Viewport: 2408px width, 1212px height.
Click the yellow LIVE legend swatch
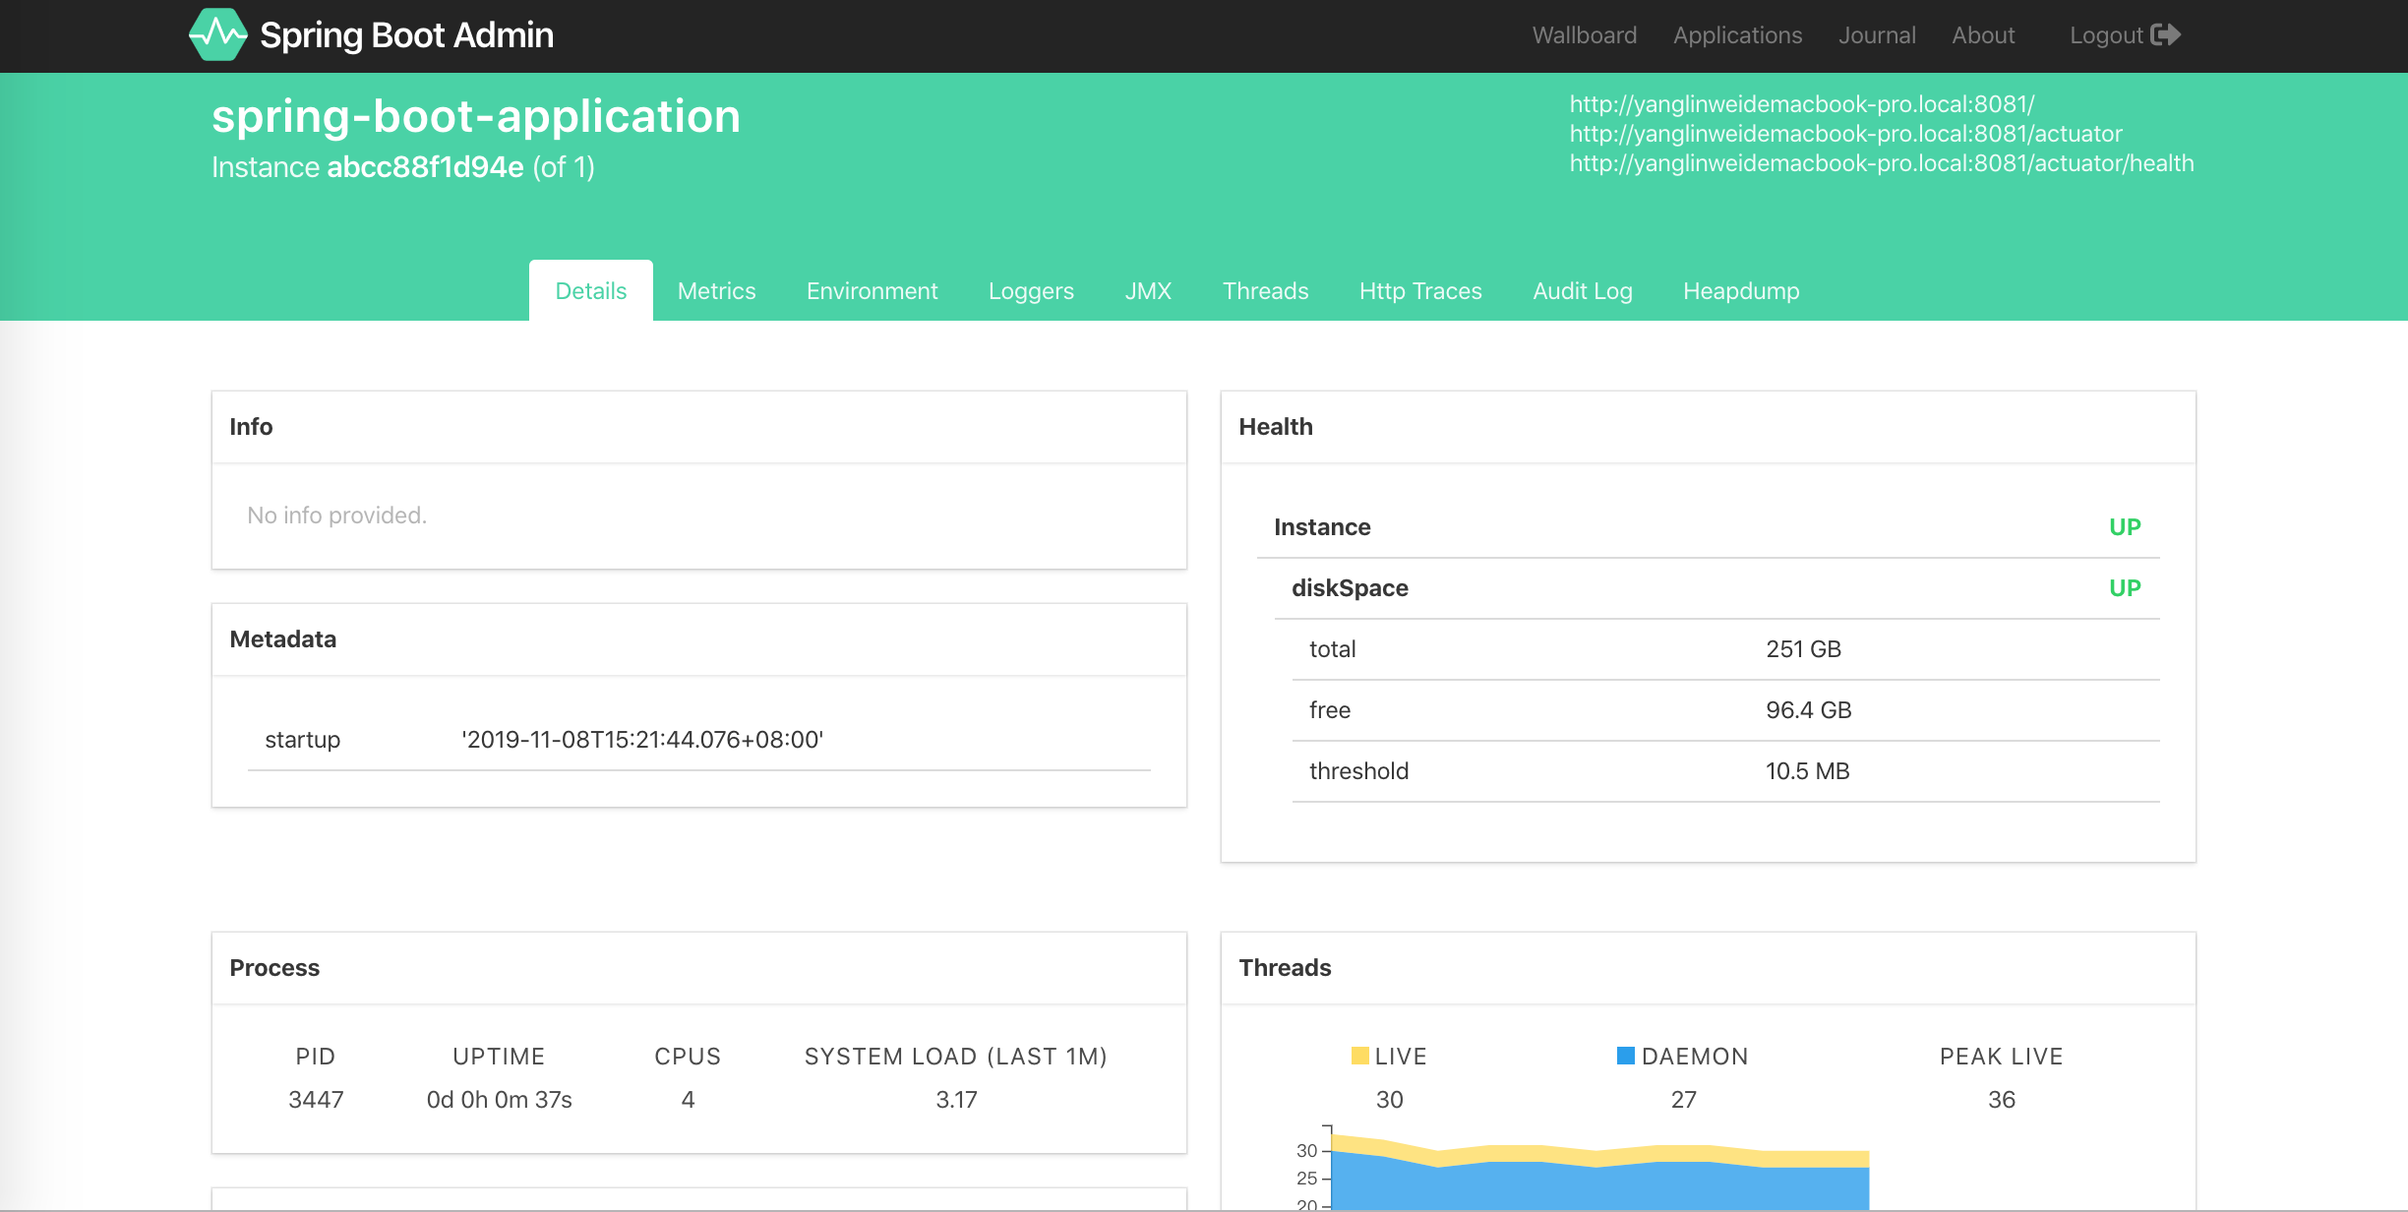pos(1360,1056)
